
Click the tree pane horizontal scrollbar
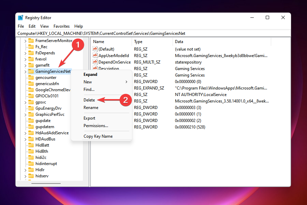46,183
